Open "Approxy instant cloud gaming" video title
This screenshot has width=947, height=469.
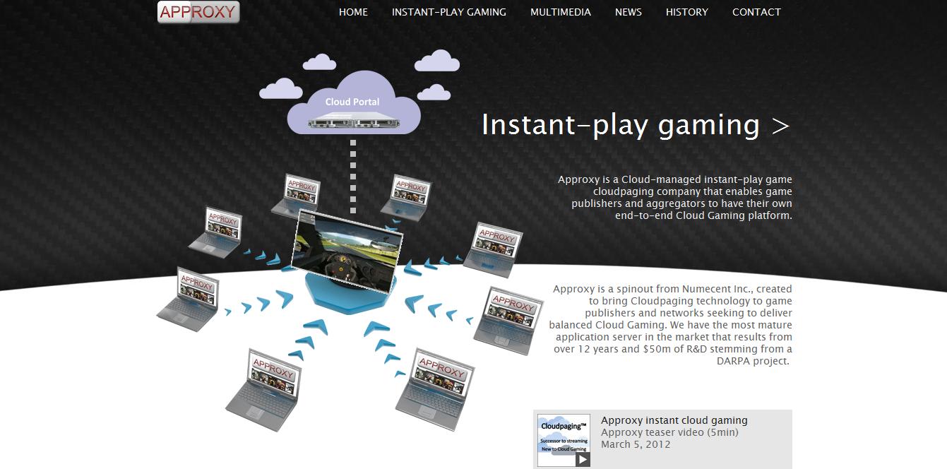click(x=674, y=420)
